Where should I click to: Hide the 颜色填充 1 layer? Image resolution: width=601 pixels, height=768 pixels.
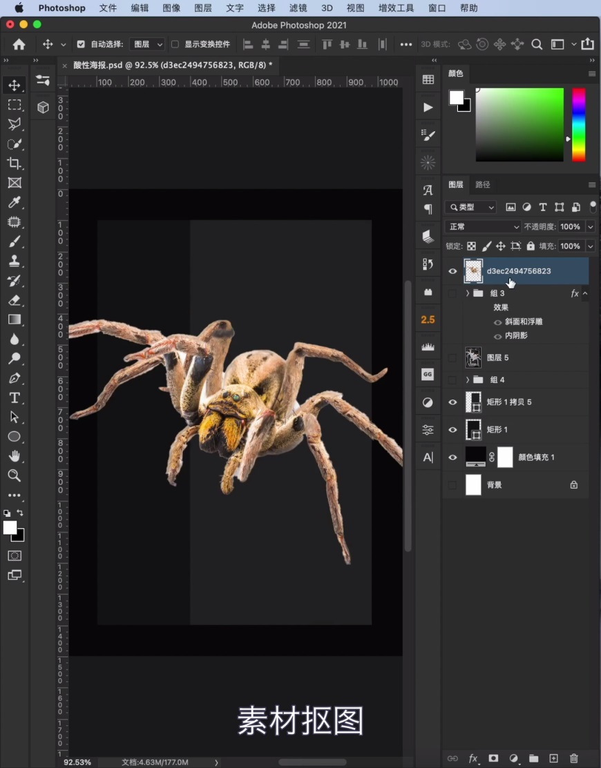coord(452,457)
